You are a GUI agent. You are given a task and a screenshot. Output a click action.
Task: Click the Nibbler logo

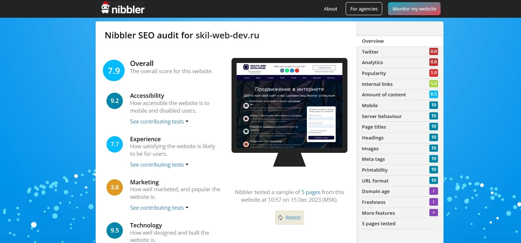point(123,8)
